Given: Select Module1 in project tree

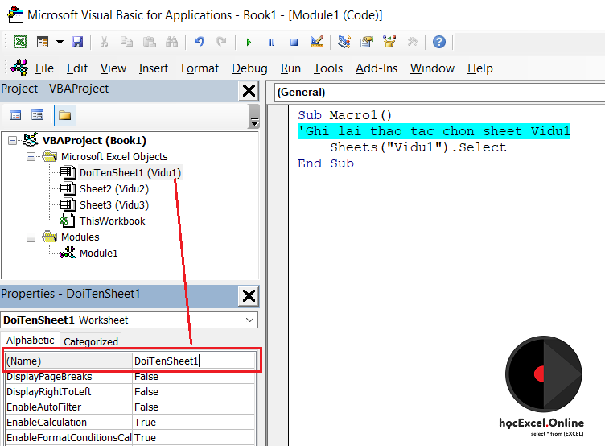Looking at the screenshot, I should tap(98, 254).
